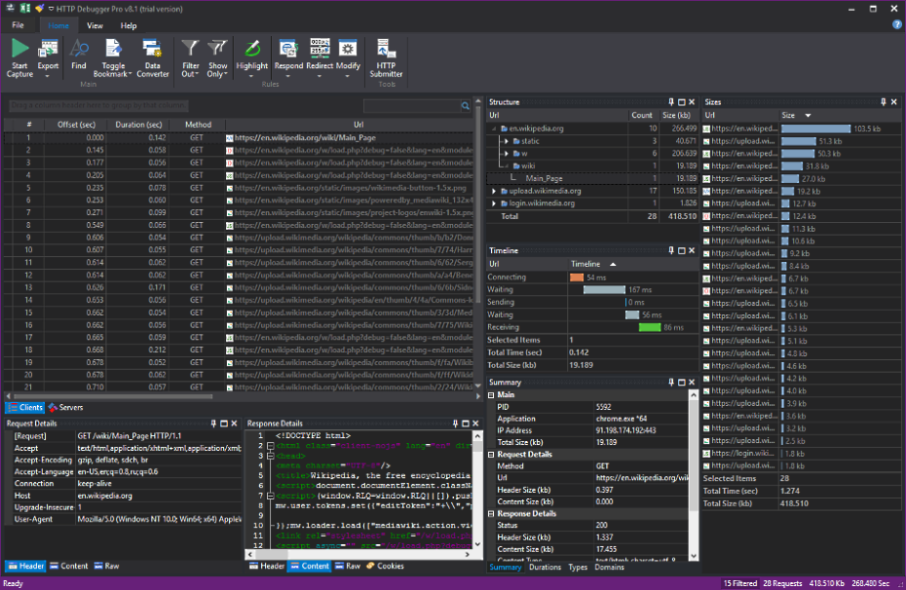Switch Request Details to the Raw tab

tap(107, 566)
